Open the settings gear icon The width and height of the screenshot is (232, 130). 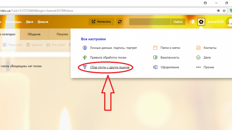201,22
